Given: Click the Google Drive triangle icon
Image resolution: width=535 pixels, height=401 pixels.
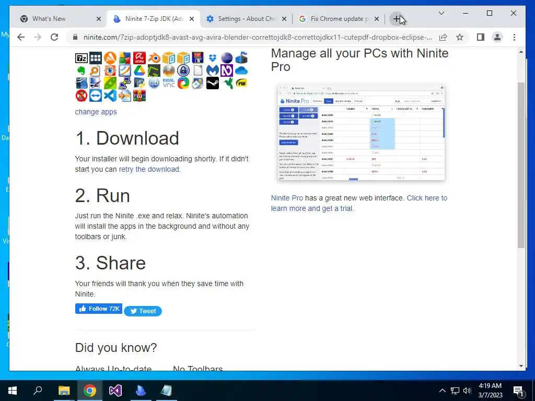Looking at the screenshot, I should (x=139, y=70).
